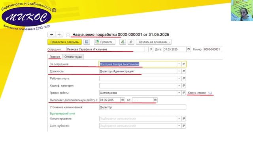The width and height of the screenshot is (253, 142).
Task: Open the Должность record via its open icon
Action: pos(183,71)
